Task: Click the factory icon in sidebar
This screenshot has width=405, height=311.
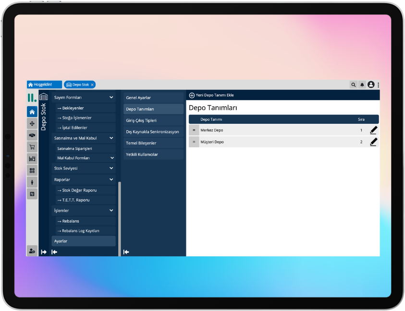Action: coord(32,159)
